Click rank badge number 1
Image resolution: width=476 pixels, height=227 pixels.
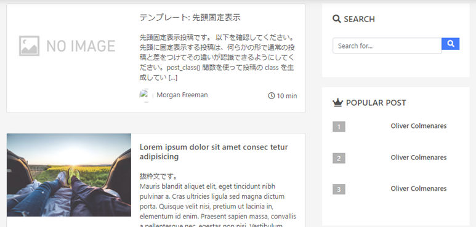click(x=339, y=127)
